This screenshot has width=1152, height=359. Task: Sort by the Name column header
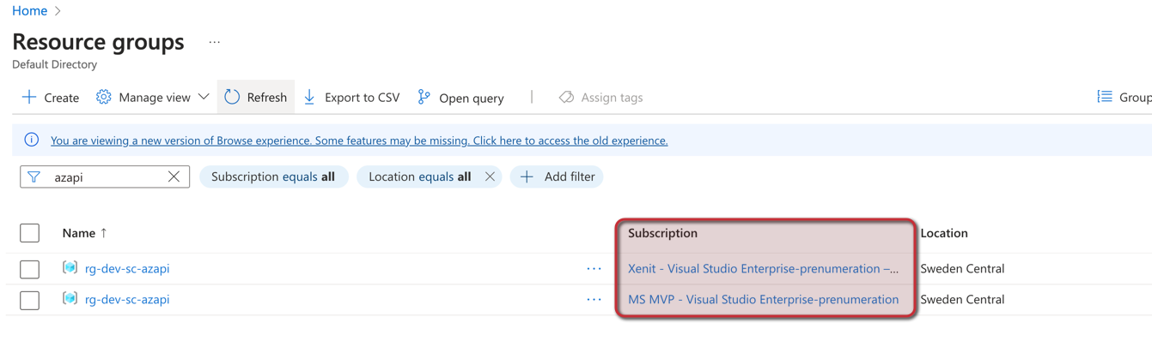coord(84,233)
